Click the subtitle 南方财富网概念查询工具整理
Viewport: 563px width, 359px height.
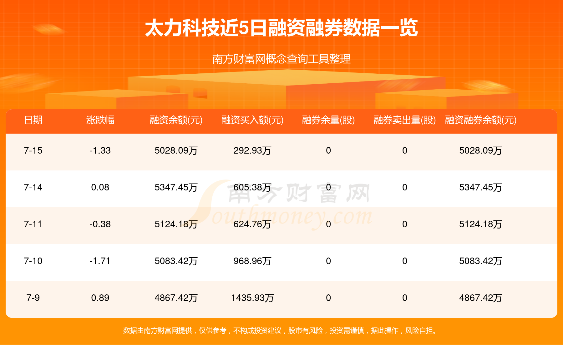(x=281, y=59)
